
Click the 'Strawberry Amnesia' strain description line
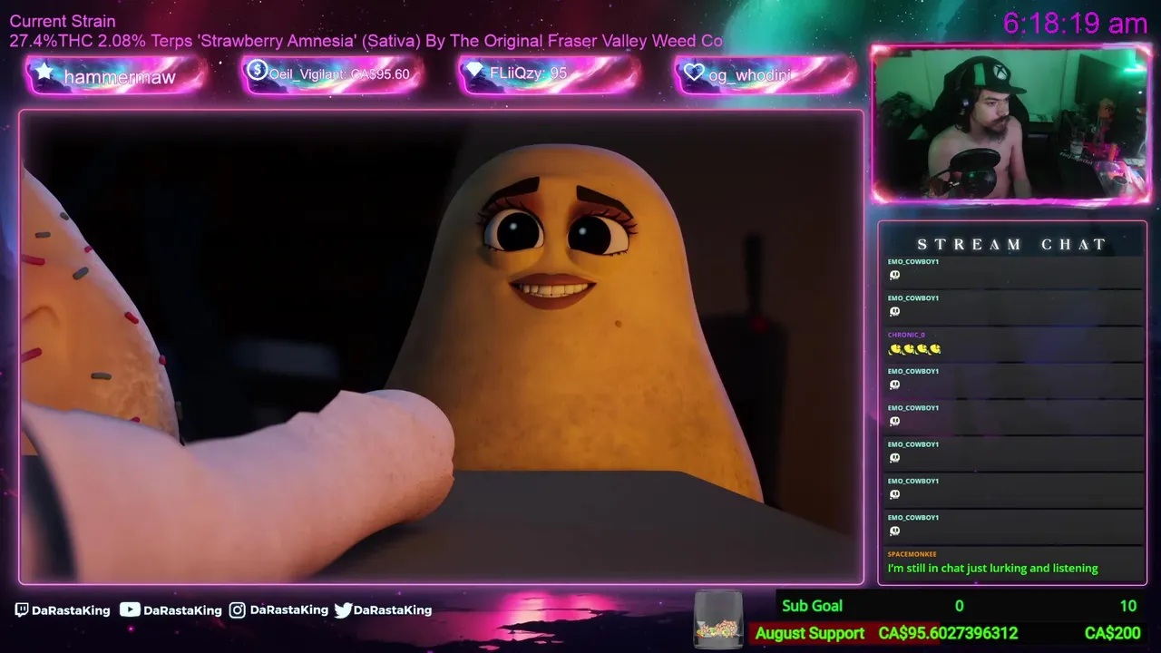(x=366, y=41)
